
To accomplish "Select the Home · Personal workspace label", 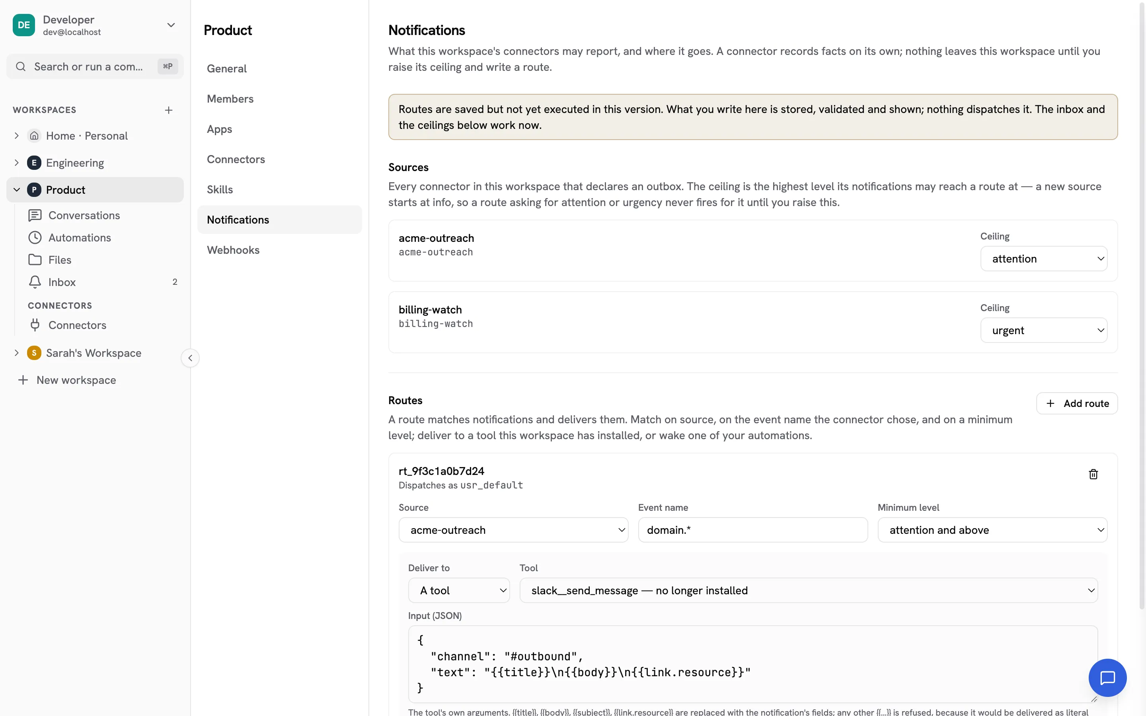I will (x=87, y=136).
